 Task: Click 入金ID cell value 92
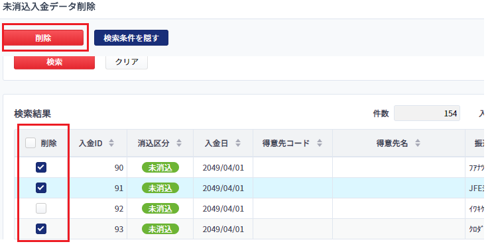click(119, 209)
